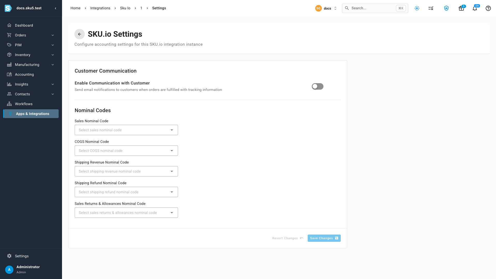This screenshot has height=279, width=496.
Task: Expand the Insights menu chevron
Action: pyautogui.click(x=53, y=84)
